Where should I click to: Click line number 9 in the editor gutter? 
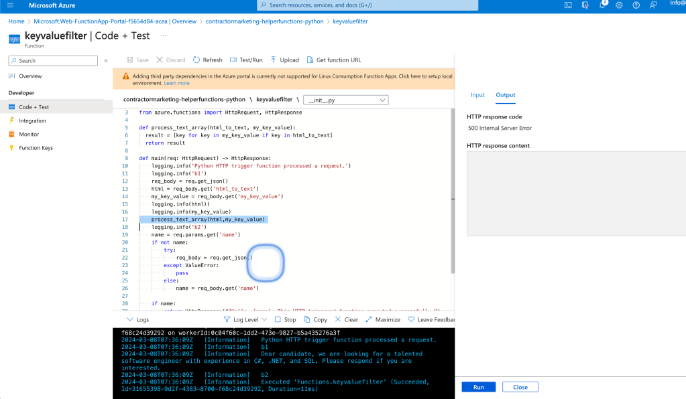point(127,158)
